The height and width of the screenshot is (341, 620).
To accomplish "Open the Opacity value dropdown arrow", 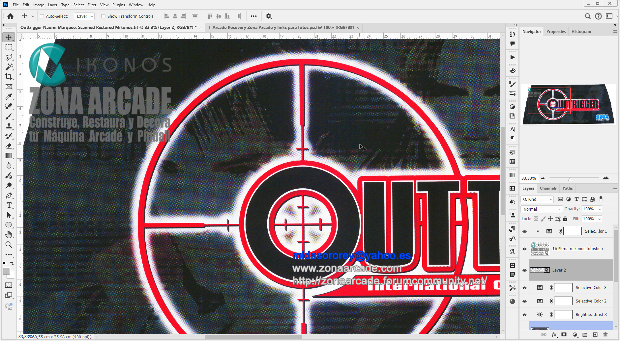I will pyautogui.click(x=600, y=209).
